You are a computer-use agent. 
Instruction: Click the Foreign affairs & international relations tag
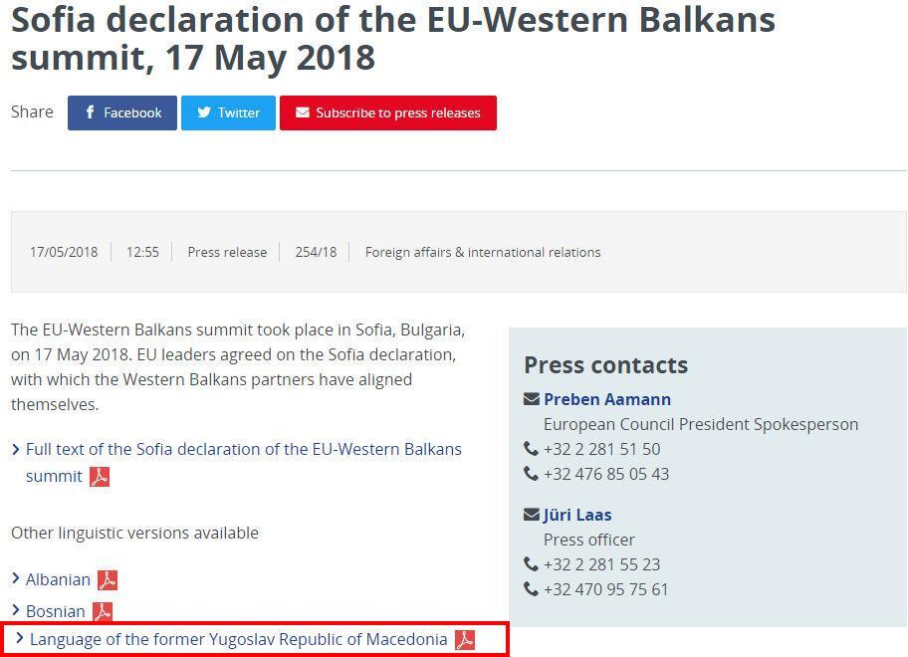(483, 253)
